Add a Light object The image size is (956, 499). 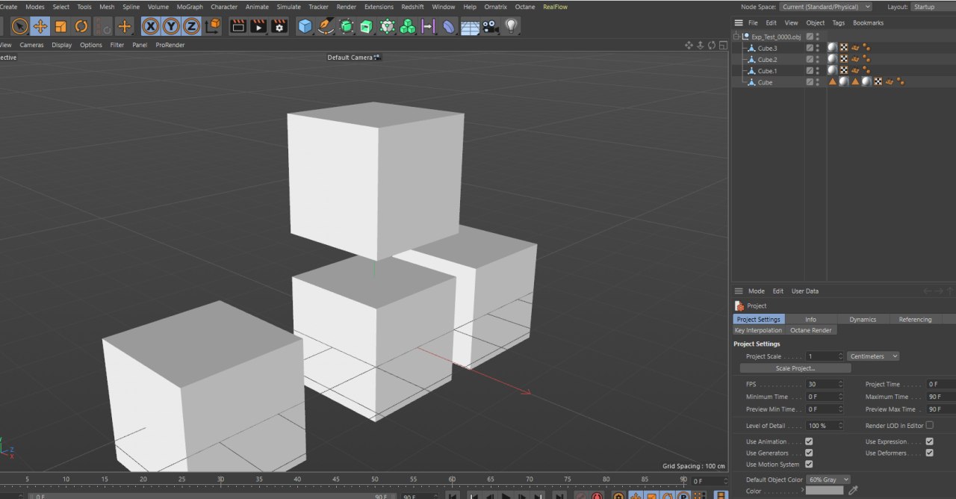pyautogui.click(x=511, y=26)
